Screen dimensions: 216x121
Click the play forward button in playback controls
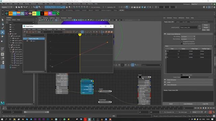click(206, 108)
